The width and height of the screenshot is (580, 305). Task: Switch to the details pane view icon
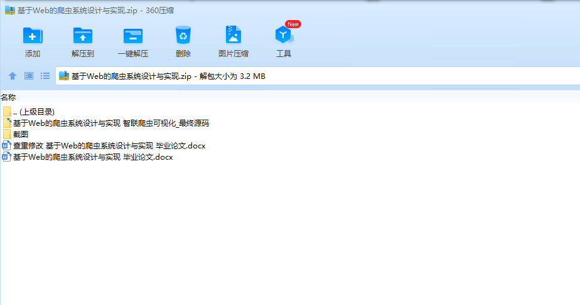coord(29,76)
